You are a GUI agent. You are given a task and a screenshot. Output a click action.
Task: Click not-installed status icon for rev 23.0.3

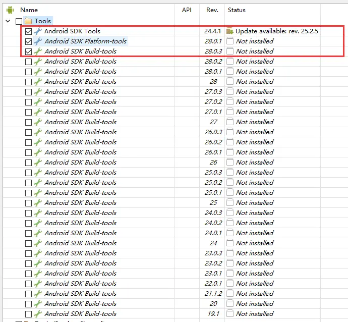click(230, 253)
